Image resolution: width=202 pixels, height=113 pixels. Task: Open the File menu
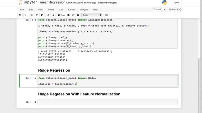[22, 10]
